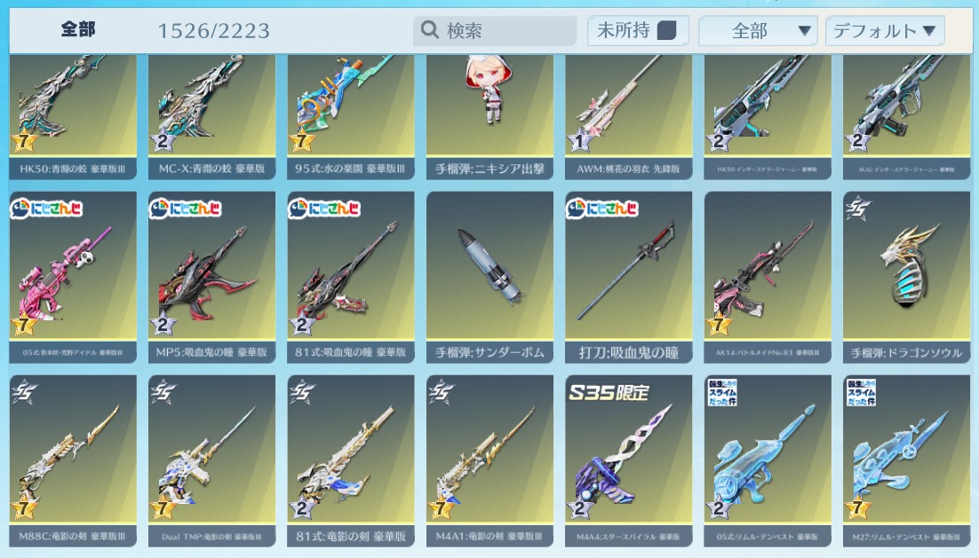The width and height of the screenshot is (979, 558).
Task: Open the 95式:水の楽園 豪華版III skin
Action: (x=350, y=116)
